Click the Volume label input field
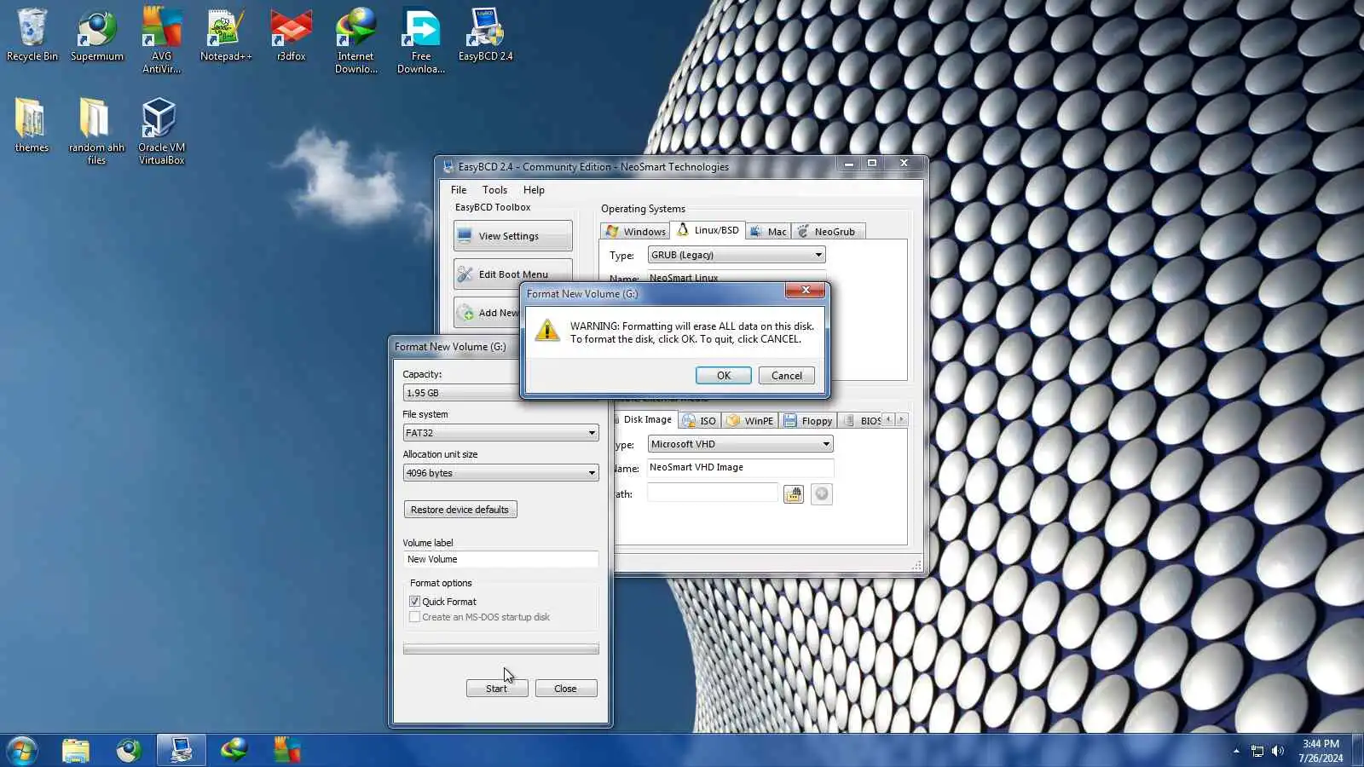1364x767 pixels. coord(500,559)
